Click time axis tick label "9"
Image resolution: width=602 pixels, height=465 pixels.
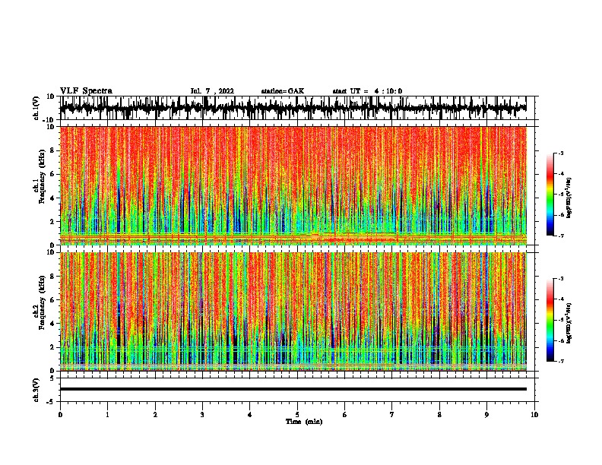coord(486,414)
